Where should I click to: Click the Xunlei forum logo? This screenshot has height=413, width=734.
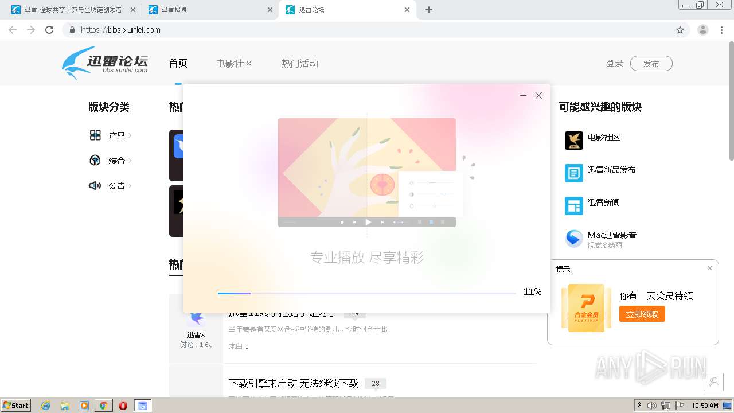(x=105, y=63)
